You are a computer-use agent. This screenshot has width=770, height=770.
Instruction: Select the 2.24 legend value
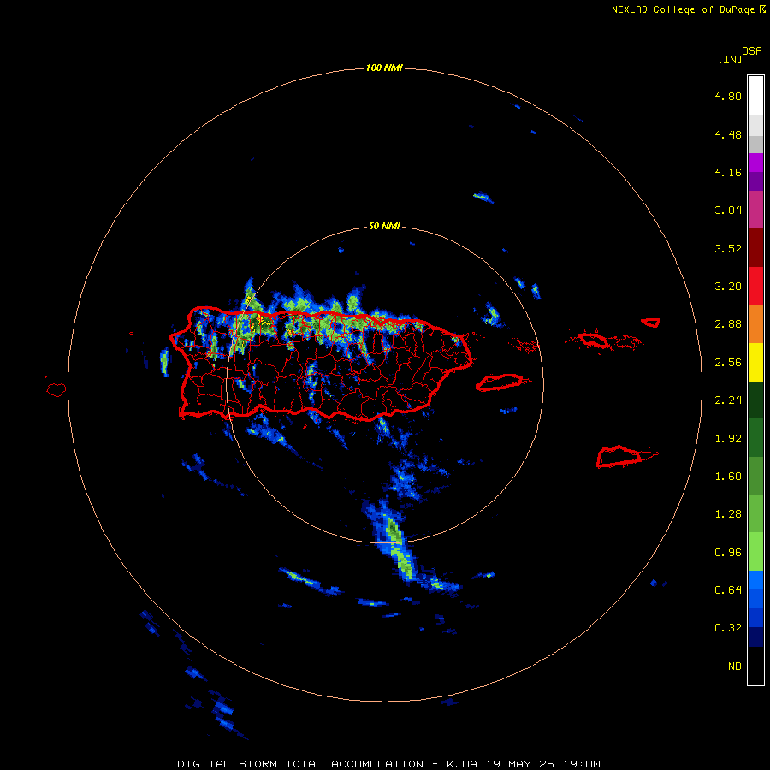(x=728, y=400)
